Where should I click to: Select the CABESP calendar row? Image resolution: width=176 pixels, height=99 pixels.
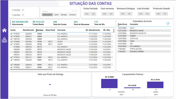pos(144,36)
